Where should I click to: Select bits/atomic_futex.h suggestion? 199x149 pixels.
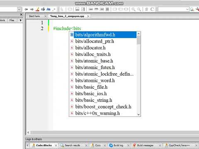(x=103, y=67)
